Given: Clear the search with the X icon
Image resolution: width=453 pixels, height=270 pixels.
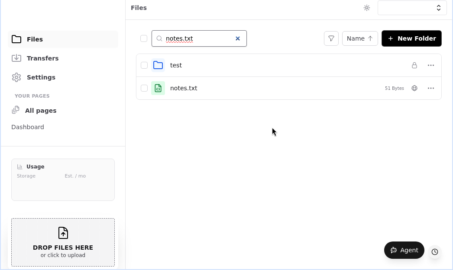Looking at the screenshot, I should click(x=237, y=38).
